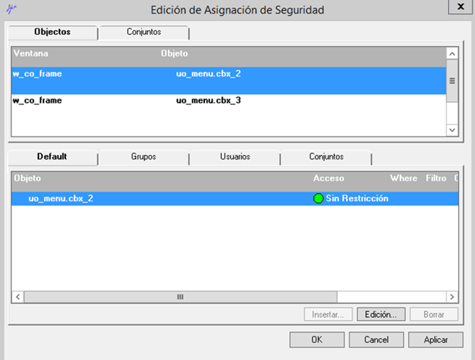
Task: Click the Cancel button
Action: 376,340
